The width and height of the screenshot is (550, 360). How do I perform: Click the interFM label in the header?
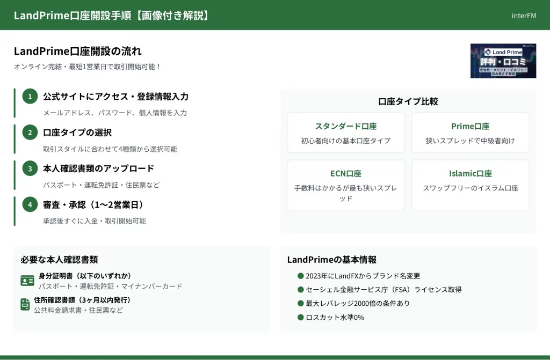pos(523,16)
